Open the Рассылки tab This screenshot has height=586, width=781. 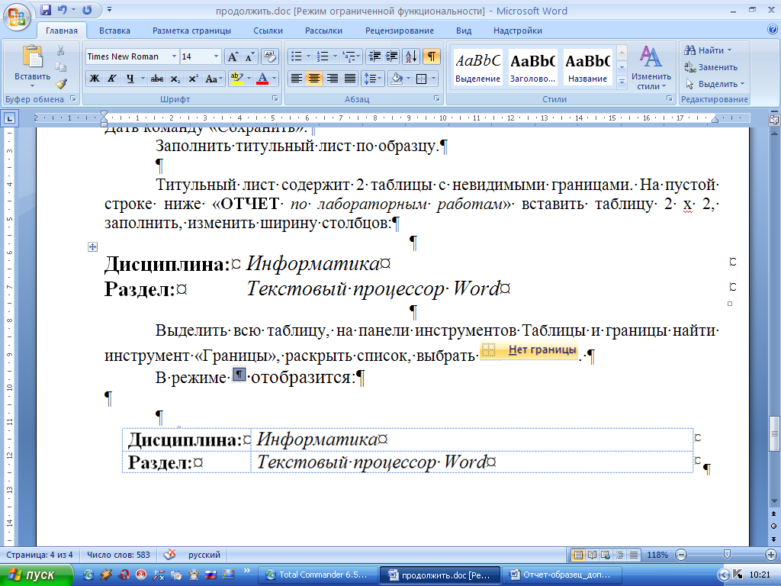(323, 31)
